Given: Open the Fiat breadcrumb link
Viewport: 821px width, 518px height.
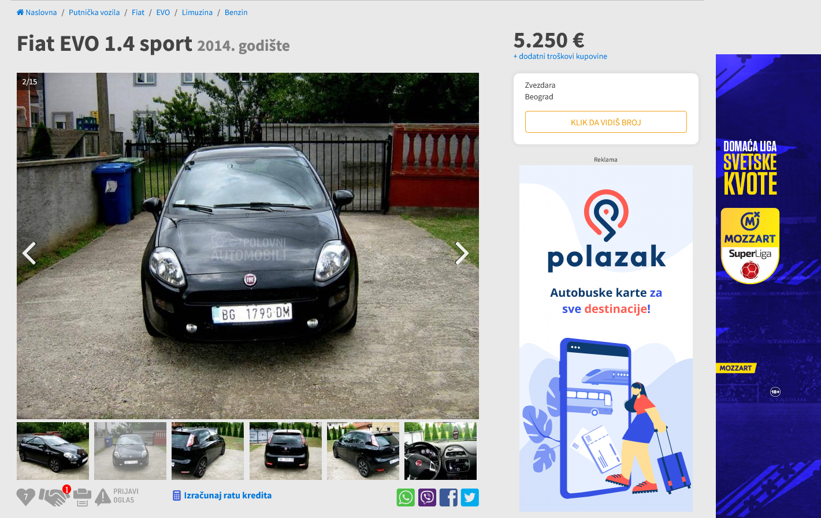Looking at the screenshot, I should 138,12.
